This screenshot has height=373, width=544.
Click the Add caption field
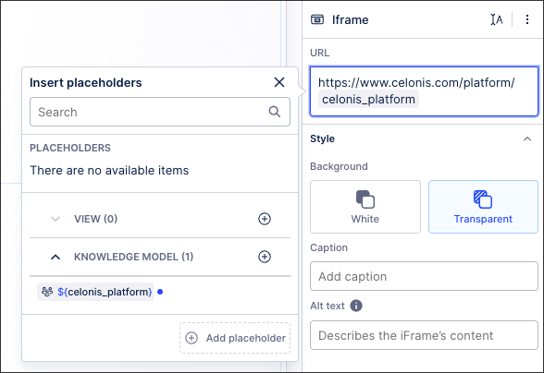[x=424, y=276]
